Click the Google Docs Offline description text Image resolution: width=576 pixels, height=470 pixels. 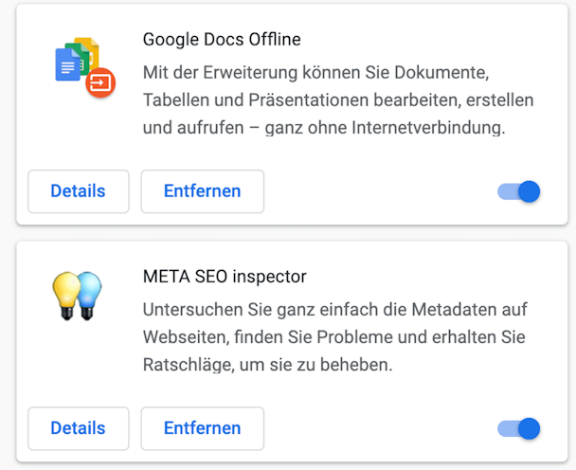(x=338, y=99)
